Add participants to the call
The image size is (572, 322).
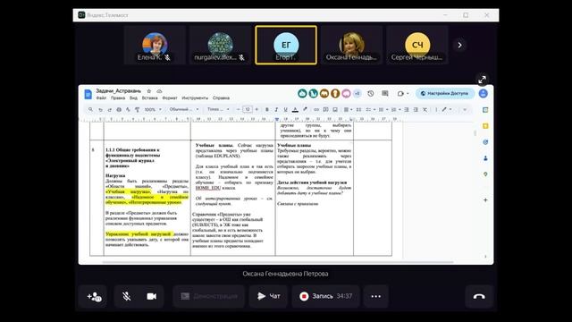(x=94, y=296)
